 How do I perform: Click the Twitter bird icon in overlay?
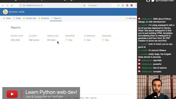point(153,1)
